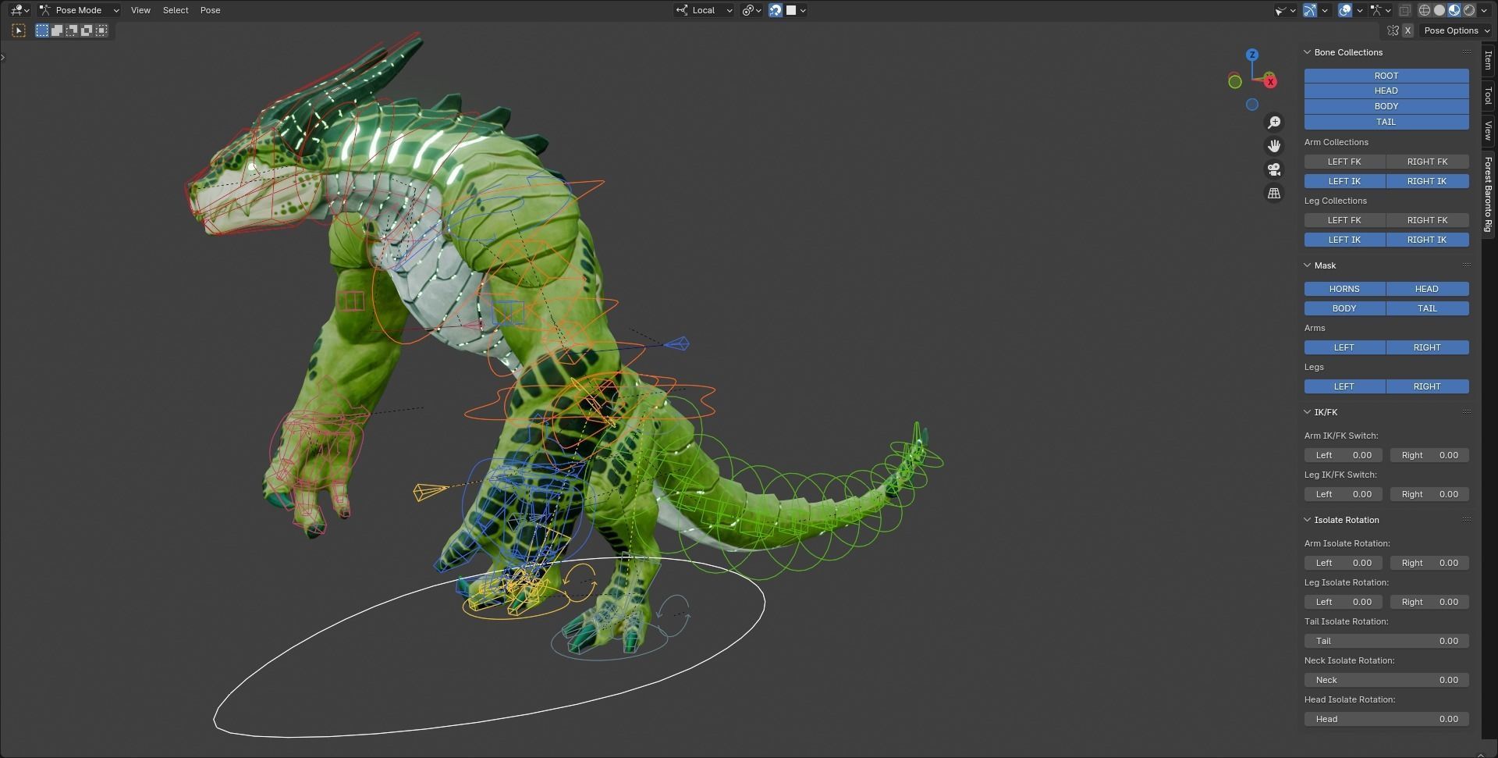Choose the set-new-selection mode icon
The height and width of the screenshot is (758, 1498).
(x=42, y=30)
